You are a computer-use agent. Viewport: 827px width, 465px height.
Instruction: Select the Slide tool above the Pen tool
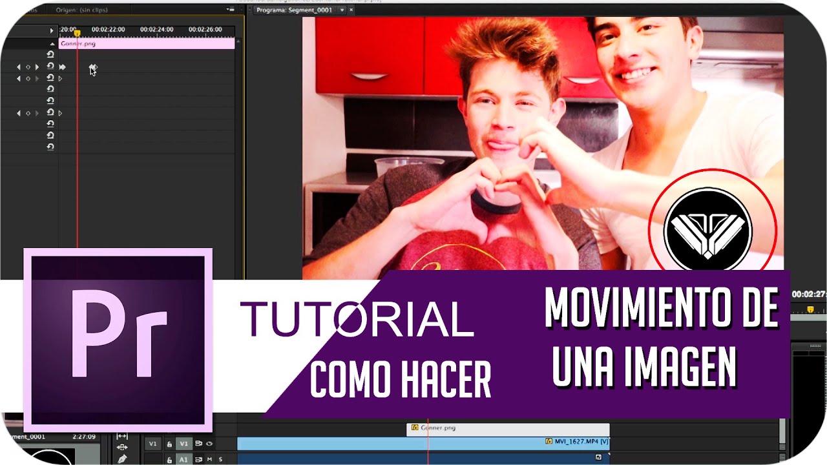[122, 447]
